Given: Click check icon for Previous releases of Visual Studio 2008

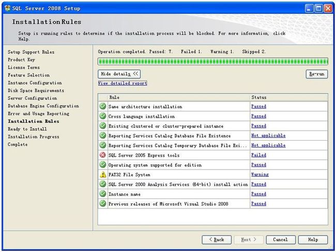Looking at the screenshot, I should (x=103, y=204).
